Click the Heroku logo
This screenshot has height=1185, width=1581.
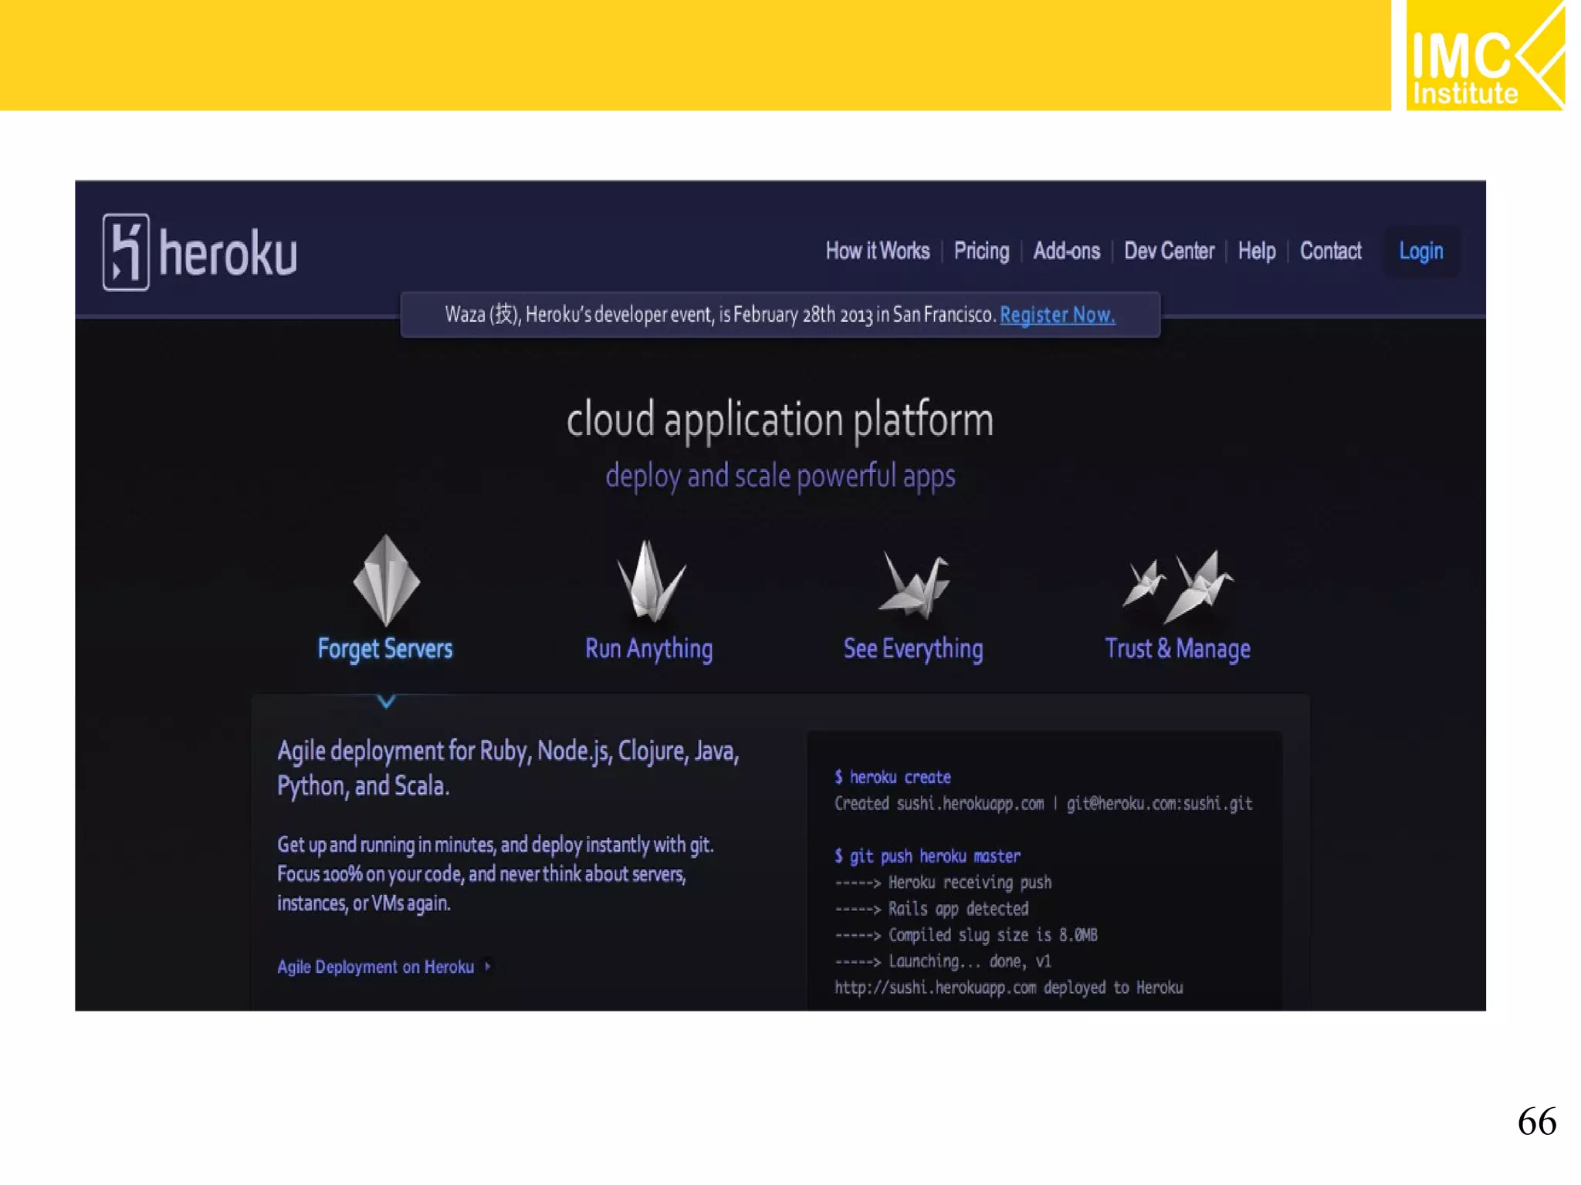200,252
